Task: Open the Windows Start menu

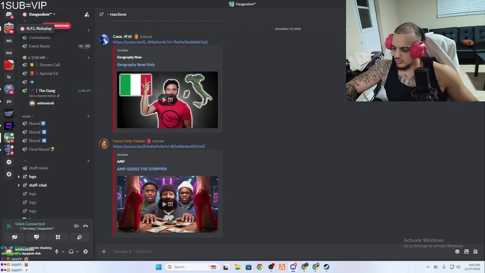Action: pyautogui.click(x=159, y=267)
